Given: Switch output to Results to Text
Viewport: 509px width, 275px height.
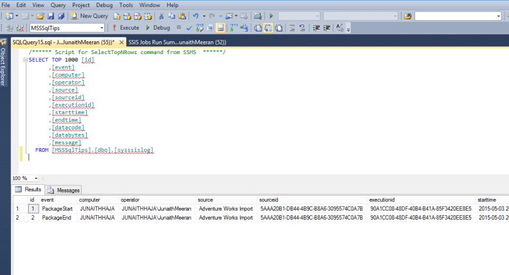Looking at the screenshot, I should point(258,28).
